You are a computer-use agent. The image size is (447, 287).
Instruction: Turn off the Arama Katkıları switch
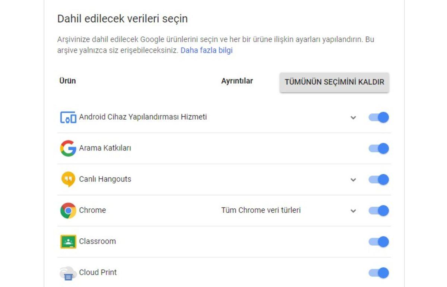tap(378, 148)
